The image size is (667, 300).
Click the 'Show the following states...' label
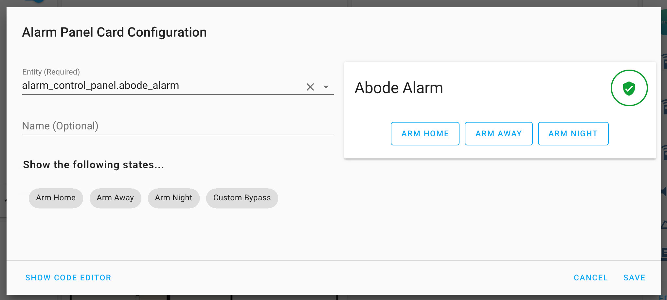pyautogui.click(x=94, y=165)
